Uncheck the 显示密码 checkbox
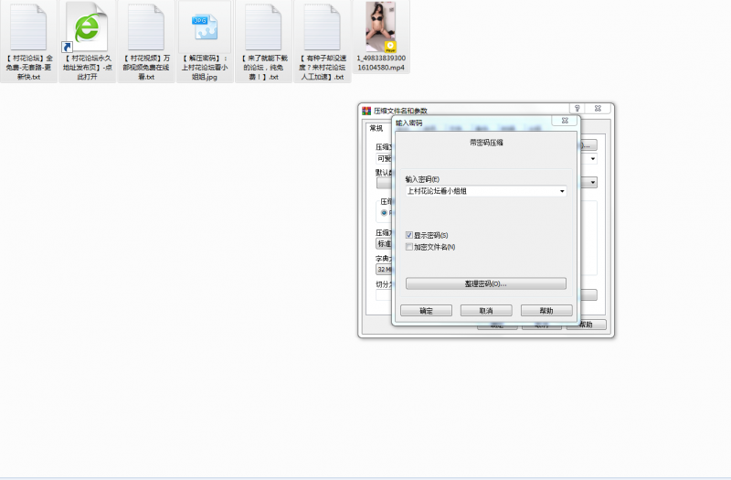The width and height of the screenshot is (731, 480). (409, 235)
